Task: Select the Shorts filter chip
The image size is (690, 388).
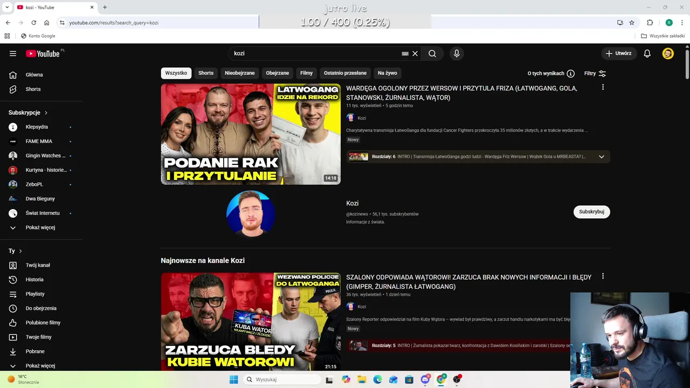Action: (206, 73)
